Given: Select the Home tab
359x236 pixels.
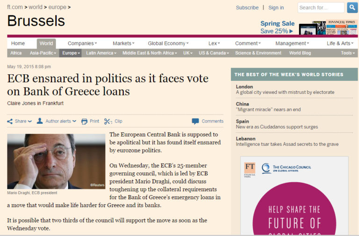Looking at the screenshot, I should [18, 43].
